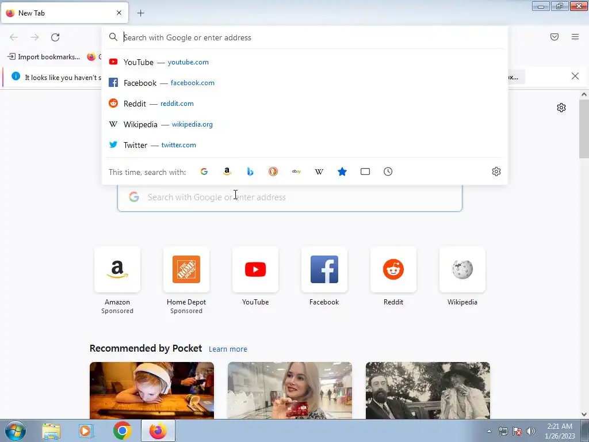Personalize new tab via gear icon

pos(561,108)
